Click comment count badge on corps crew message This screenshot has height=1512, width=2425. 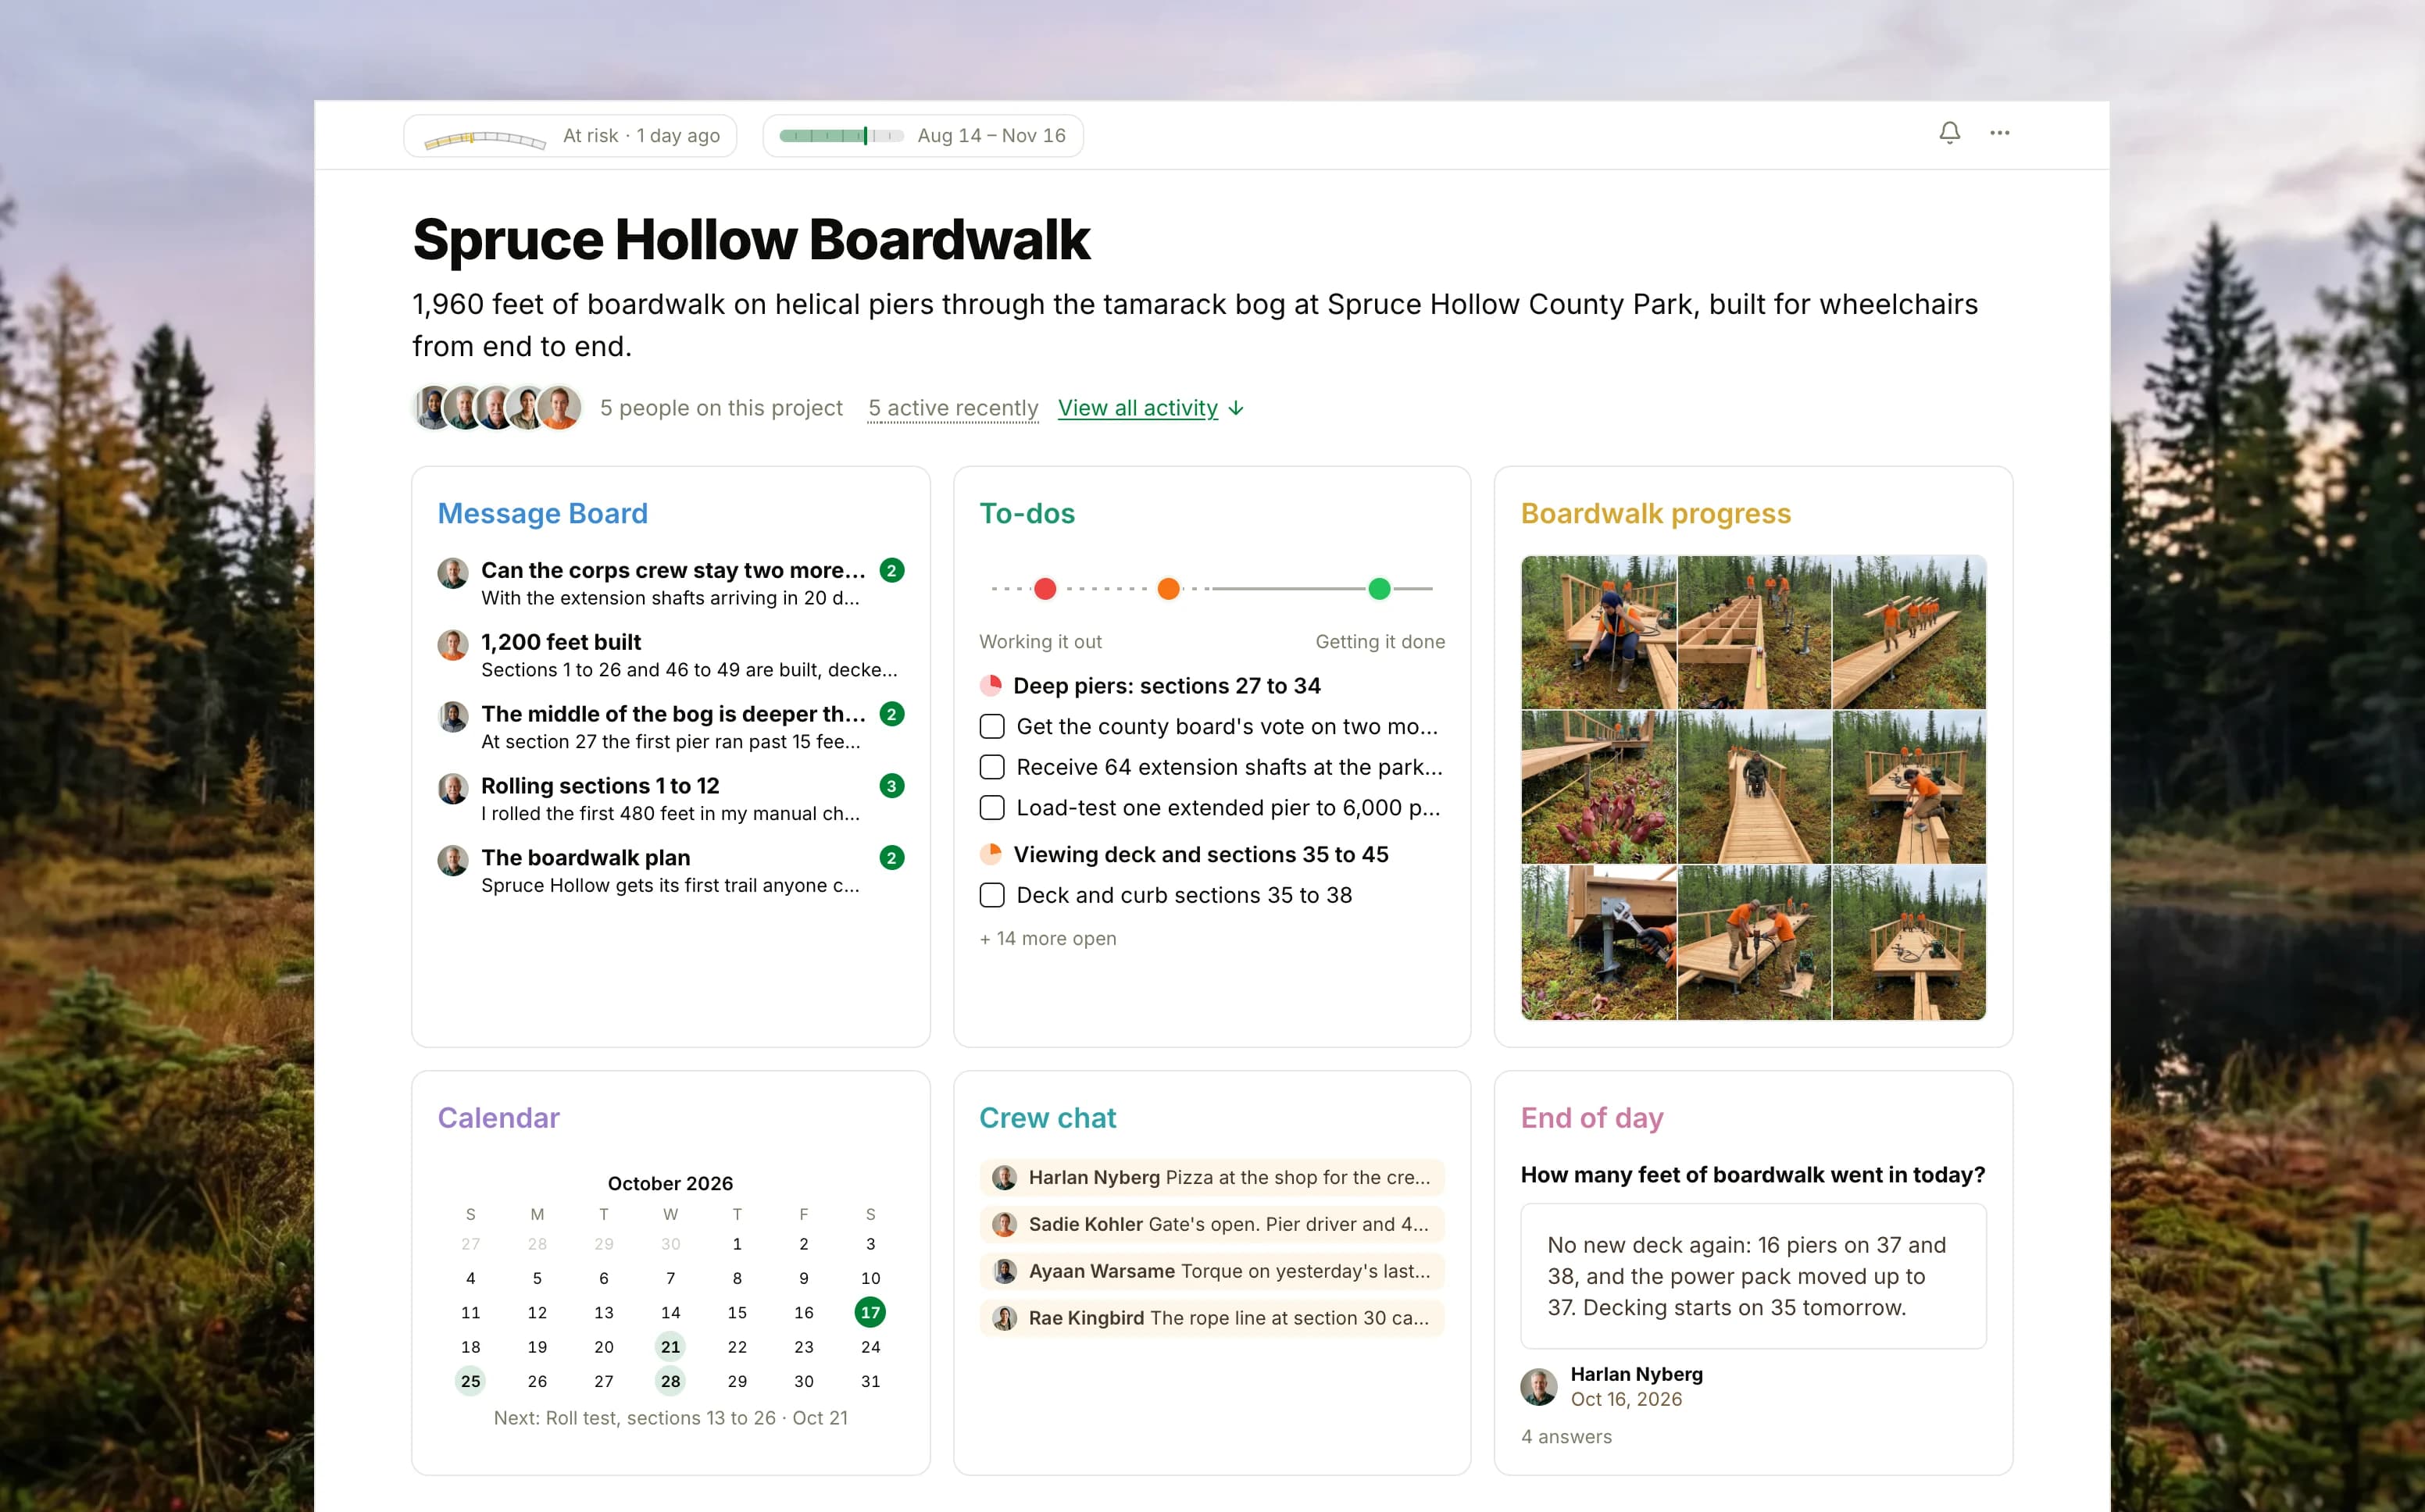[x=892, y=570]
